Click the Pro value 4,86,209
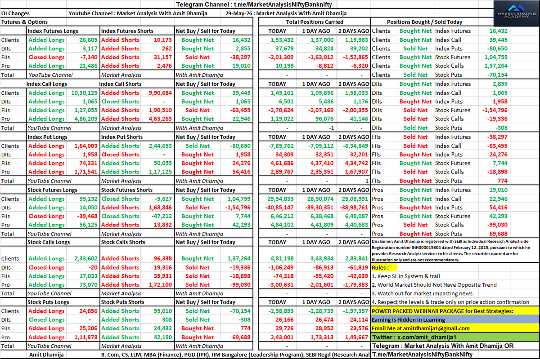This screenshot has width=540, height=359. pyautogui.click(x=85, y=119)
